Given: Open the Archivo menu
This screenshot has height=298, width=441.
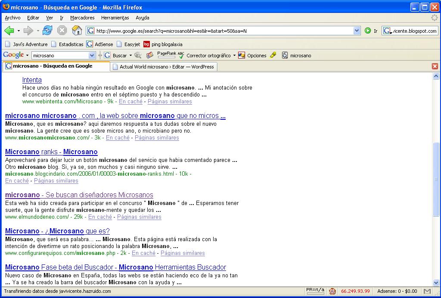Looking at the screenshot, I should (12, 18).
